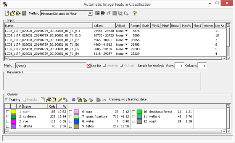Click the floppy disk Save icon in top toolbar
This screenshot has width=235, height=143.
coord(24,13)
